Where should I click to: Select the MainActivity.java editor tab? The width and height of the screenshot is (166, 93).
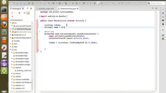[68, 9]
